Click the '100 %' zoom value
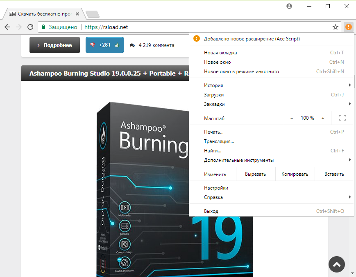This screenshot has width=356, height=277. point(307,118)
